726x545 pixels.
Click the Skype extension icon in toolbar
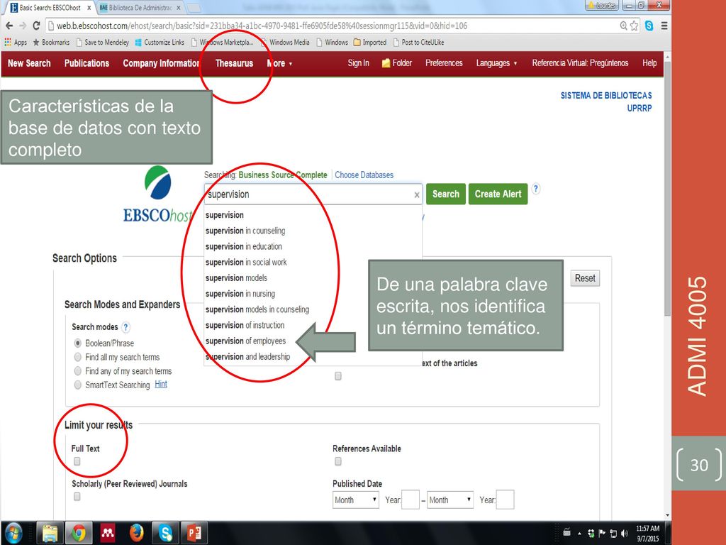pyautogui.click(x=649, y=26)
